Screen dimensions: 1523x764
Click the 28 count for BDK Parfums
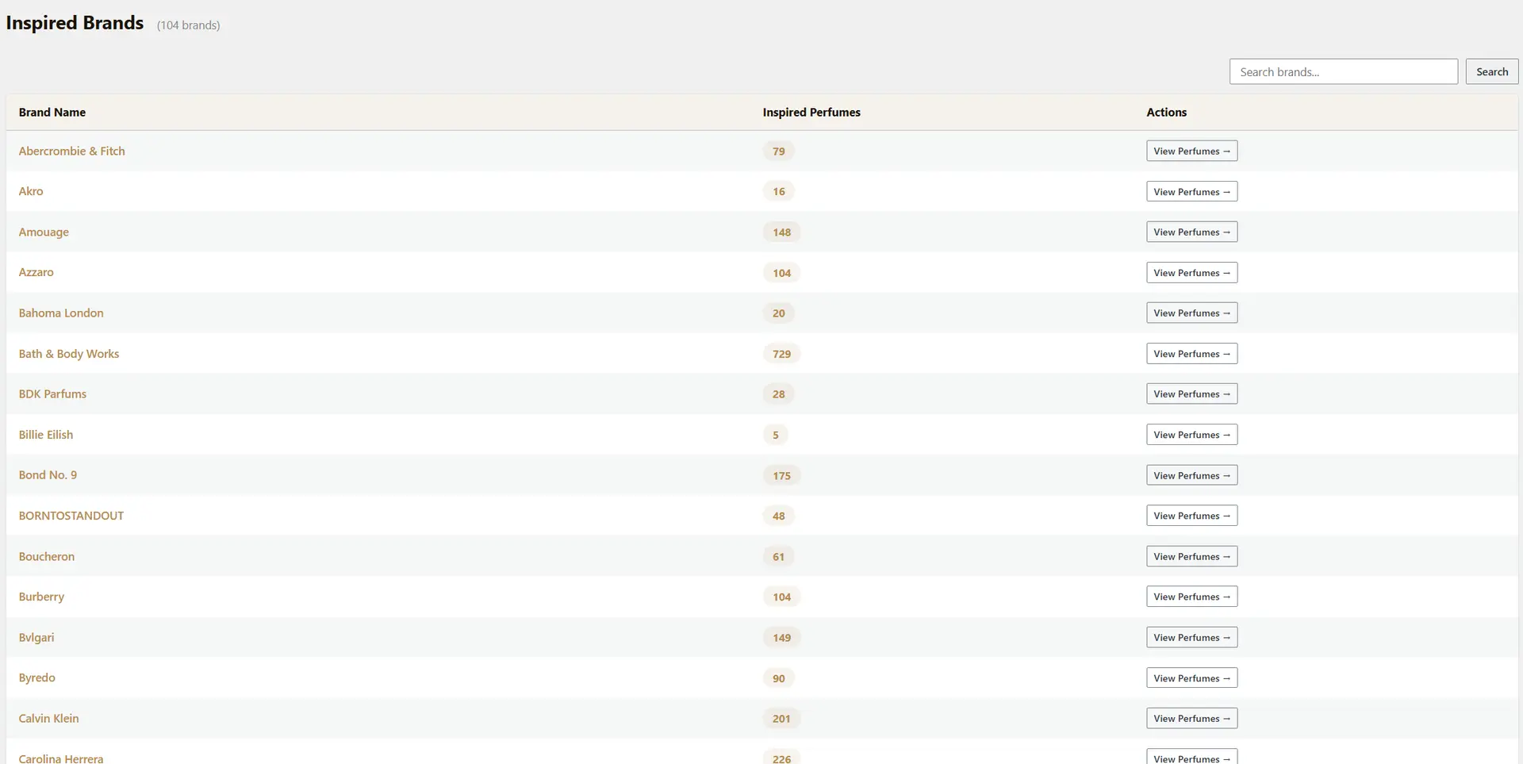pyautogui.click(x=779, y=394)
